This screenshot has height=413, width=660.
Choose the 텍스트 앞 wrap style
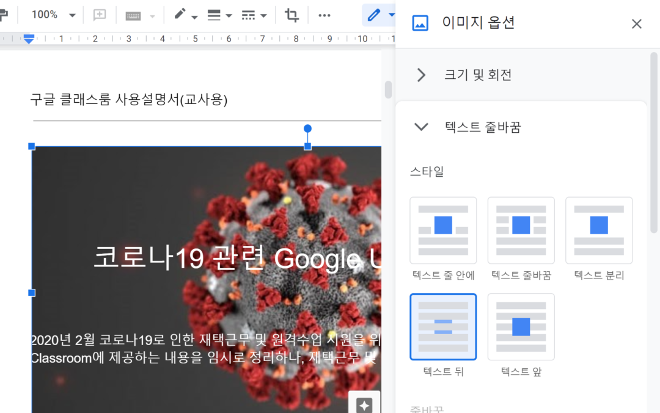coord(521,327)
